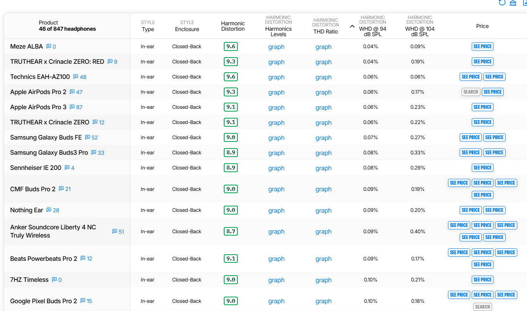This screenshot has width=527, height=311.
Task: Open the Beats Powerbeats Pro 2 product name
Action: coord(44,259)
